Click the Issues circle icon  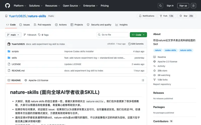(x=21, y=25)
